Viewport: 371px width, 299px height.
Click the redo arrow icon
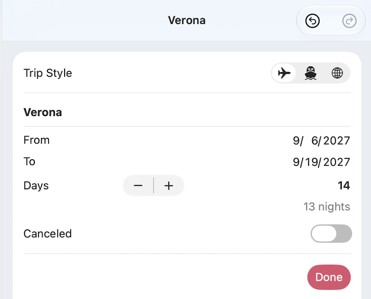(x=349, y=21)
